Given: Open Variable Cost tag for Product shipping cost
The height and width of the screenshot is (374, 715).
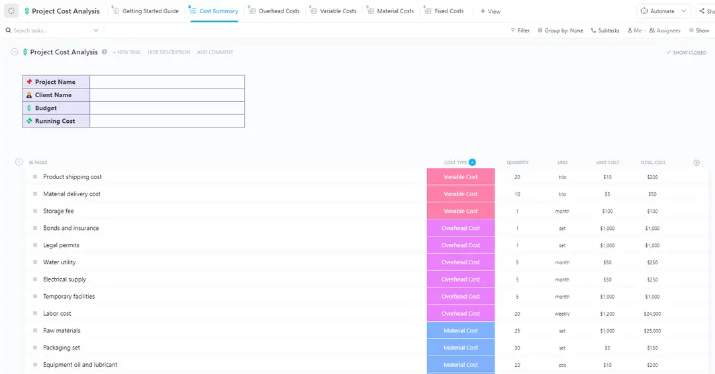Looking at the screenshot, I should [x=461, y=176].
